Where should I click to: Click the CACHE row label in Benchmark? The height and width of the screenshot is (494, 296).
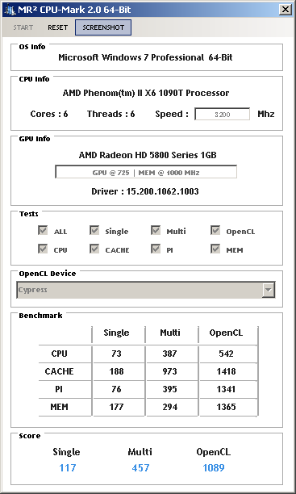point(59,371)
